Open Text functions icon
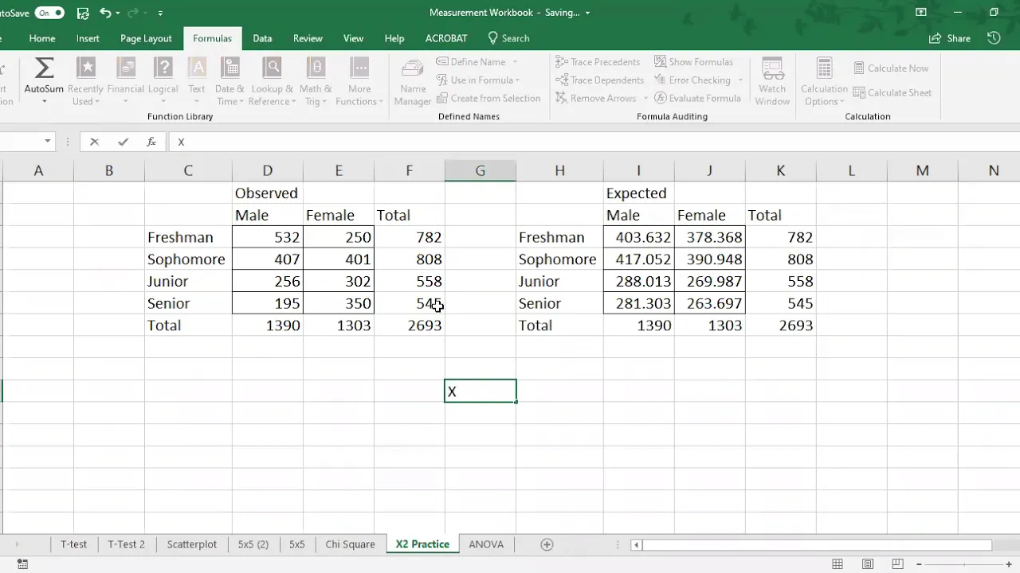Image resolution: width=1020 pixels, height=573 pixels. tap(197, 68)
